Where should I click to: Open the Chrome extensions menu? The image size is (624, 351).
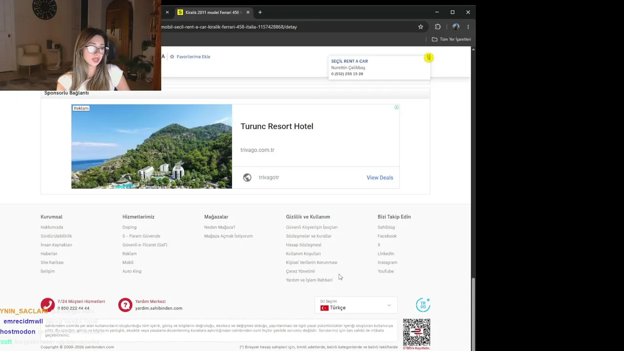tap(438, 27)
